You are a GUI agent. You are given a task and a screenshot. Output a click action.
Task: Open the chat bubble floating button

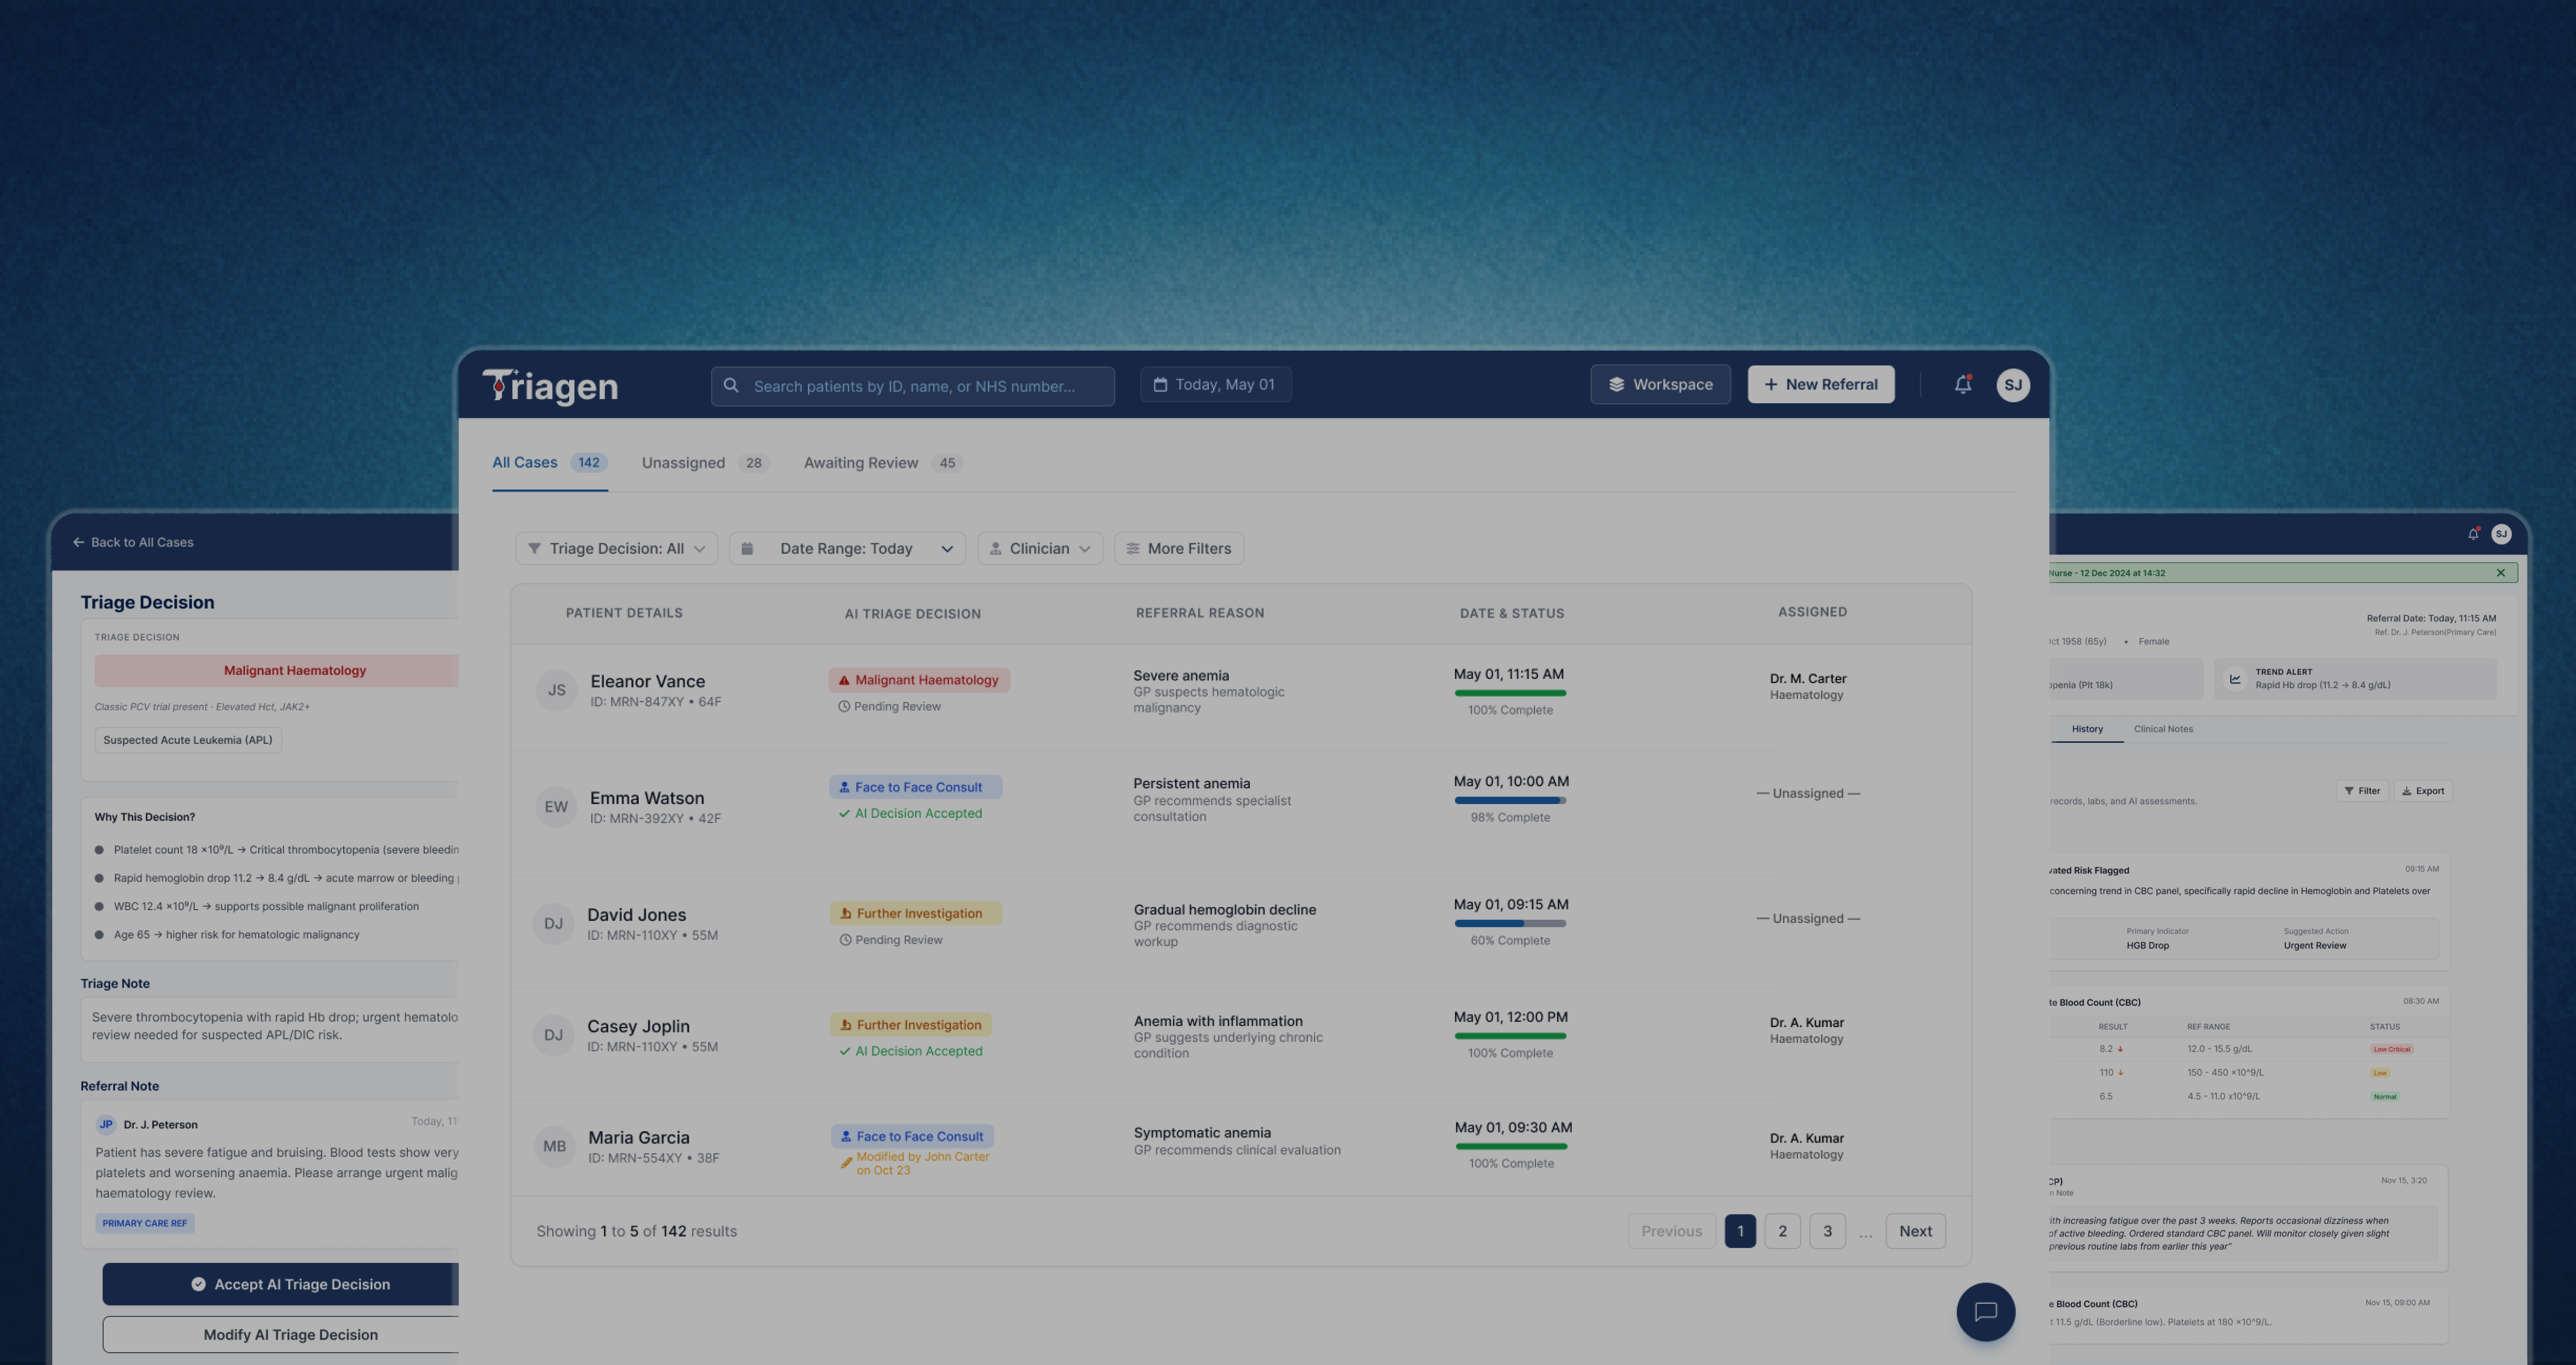tap(1985, 1311)
